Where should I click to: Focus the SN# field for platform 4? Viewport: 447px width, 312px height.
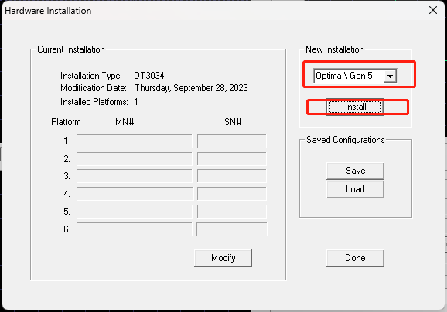click(232, 194)
